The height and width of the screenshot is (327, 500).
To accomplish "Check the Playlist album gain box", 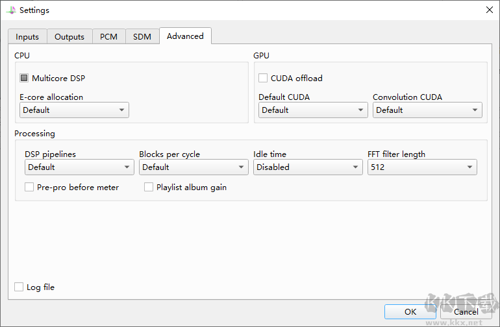I will tap(149, 188).
